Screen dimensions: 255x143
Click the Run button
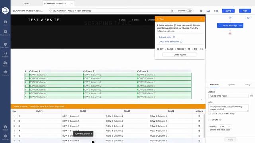[245, 11]
